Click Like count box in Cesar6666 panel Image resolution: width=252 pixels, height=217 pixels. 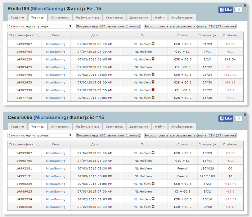coord(238,118)
